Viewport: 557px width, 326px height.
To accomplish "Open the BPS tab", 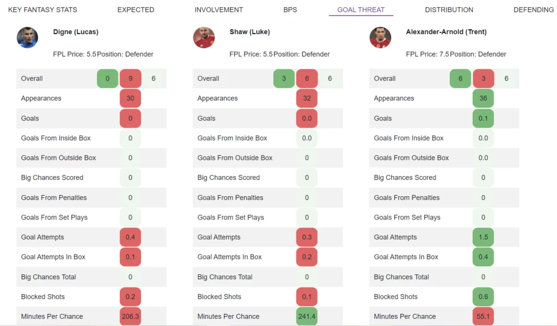I will pyautogui.click(x=290, y=10).
